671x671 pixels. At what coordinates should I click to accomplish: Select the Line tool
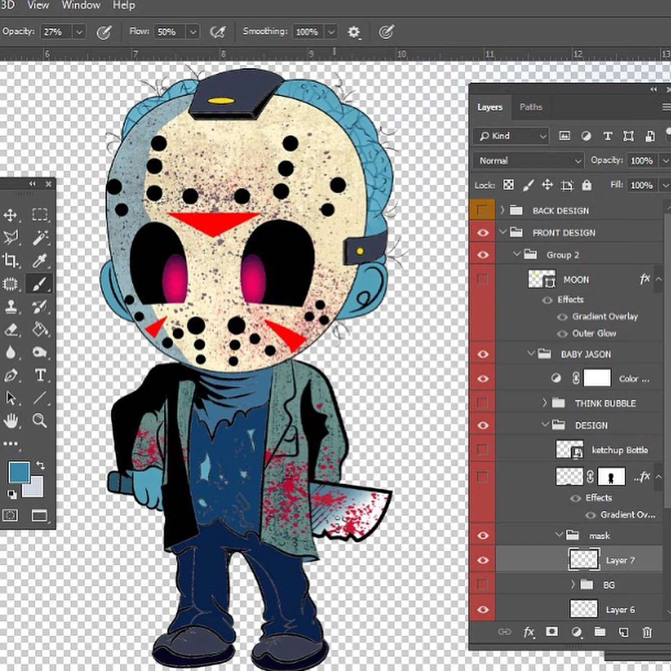point(40,398)
